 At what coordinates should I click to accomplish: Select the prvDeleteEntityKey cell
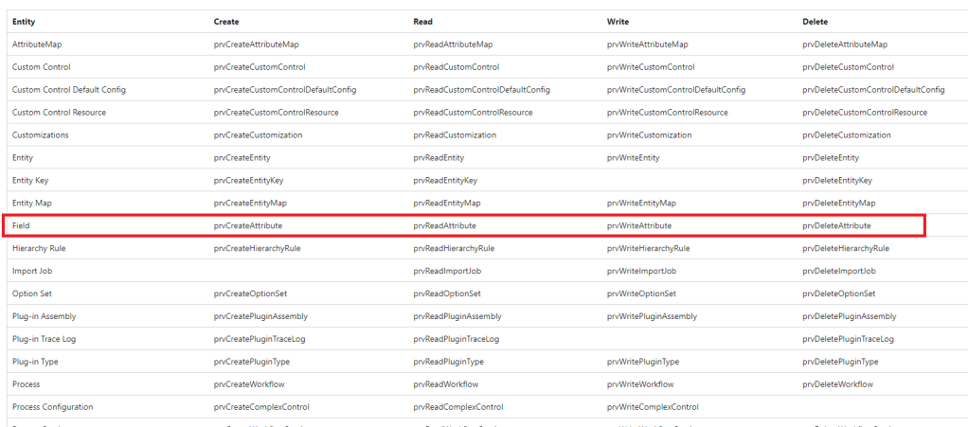pos(836,180)
